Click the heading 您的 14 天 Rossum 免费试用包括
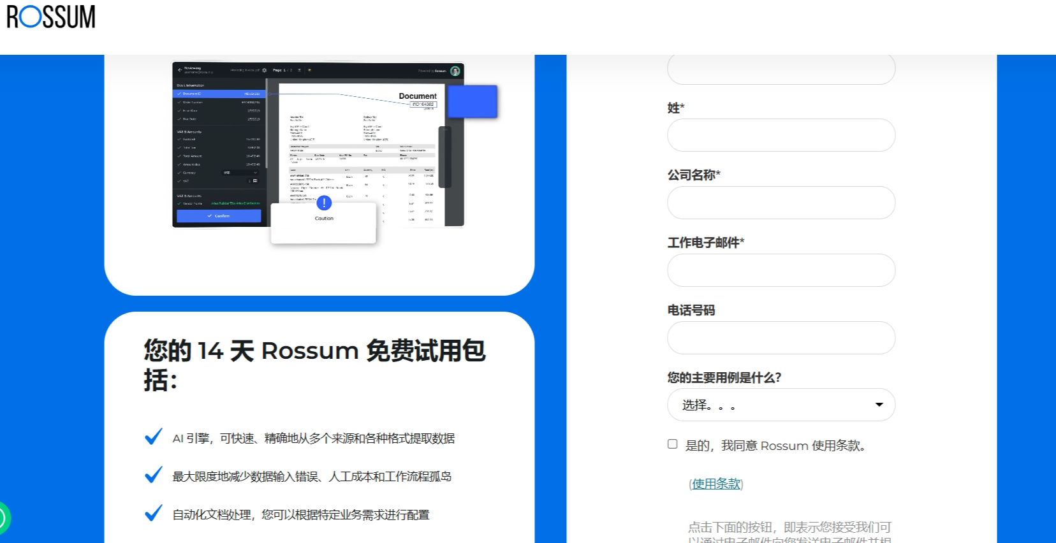Image resolution: width=1056 pixels, height=543 pixels. pyautogui.click(x=314, y=365)
